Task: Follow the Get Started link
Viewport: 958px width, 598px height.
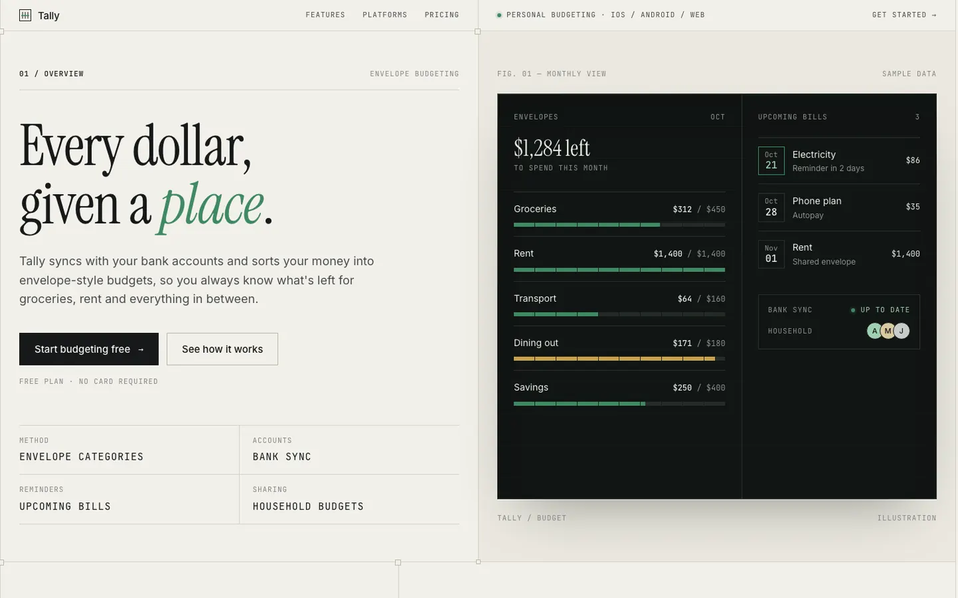Action: (904, 15)
